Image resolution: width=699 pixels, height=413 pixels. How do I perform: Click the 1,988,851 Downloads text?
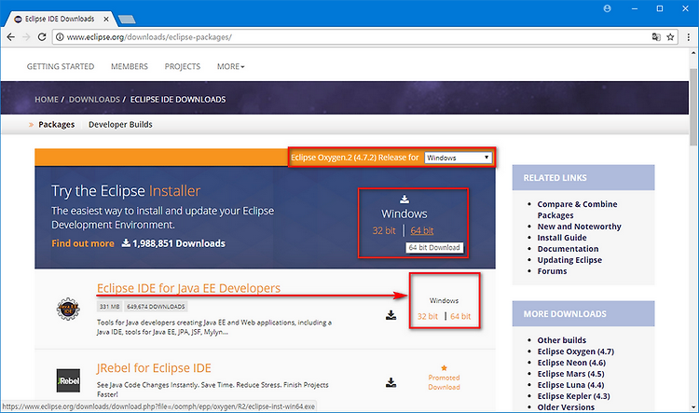coord(178,243)
